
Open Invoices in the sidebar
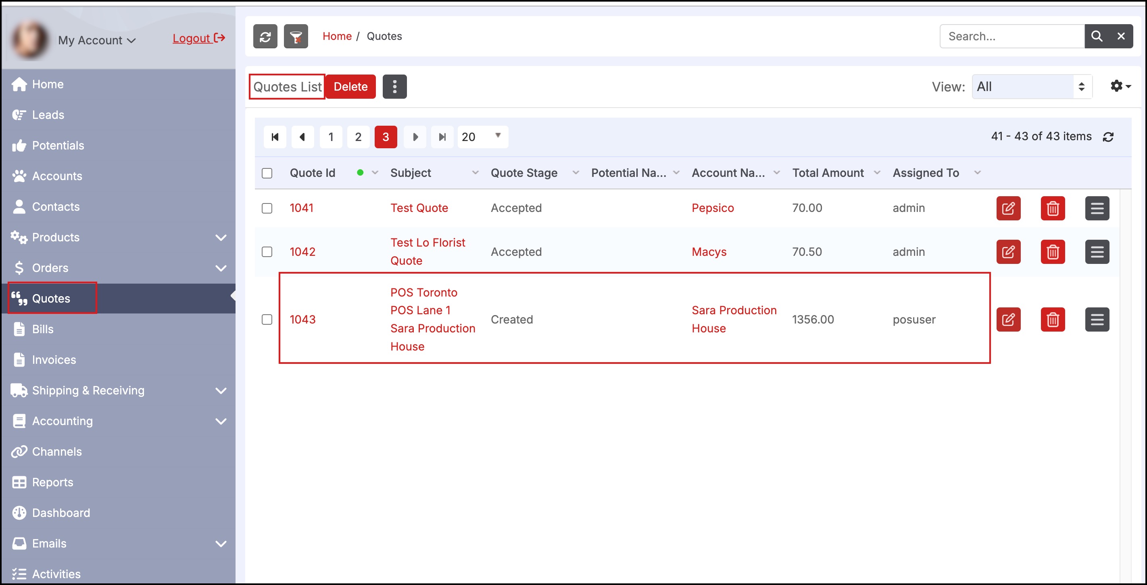119,360
